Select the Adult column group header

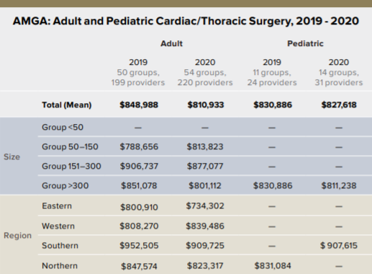[x=171, y=43]
